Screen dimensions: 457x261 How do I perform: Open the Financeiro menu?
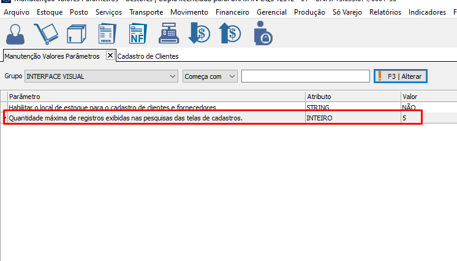233,12
